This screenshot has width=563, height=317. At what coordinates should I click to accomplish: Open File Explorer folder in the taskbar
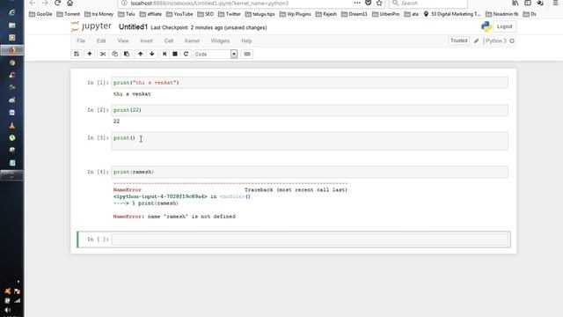pos(11,26)
